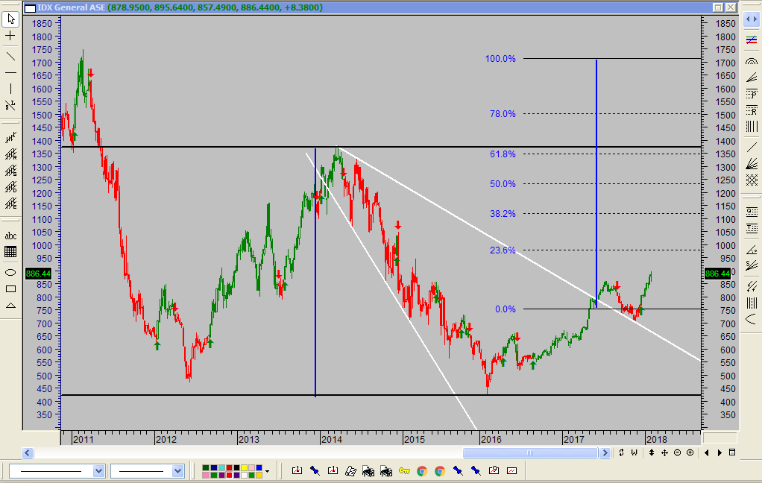
Task: Click the 2014 year label on axis
Action: point(332,439)
